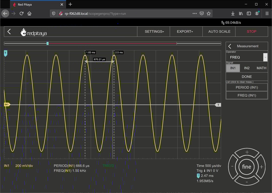Click the IN1 channel offset marker
The width and height of the screenshot is (272, 193).
coord(7,105)
